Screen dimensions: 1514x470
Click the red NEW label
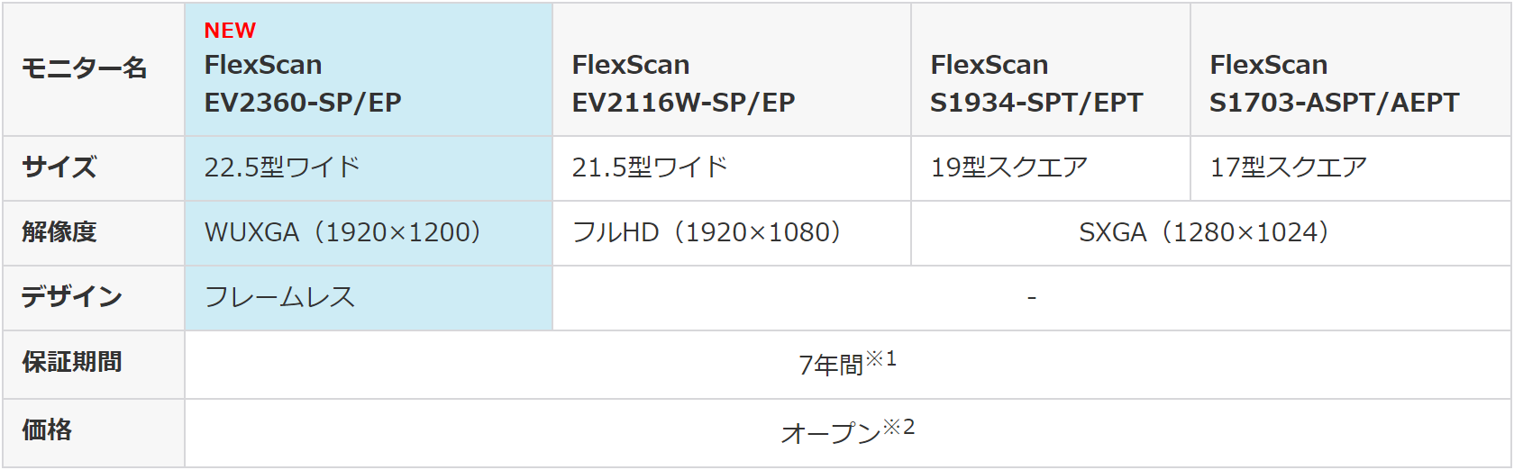[x=230, y=31]
